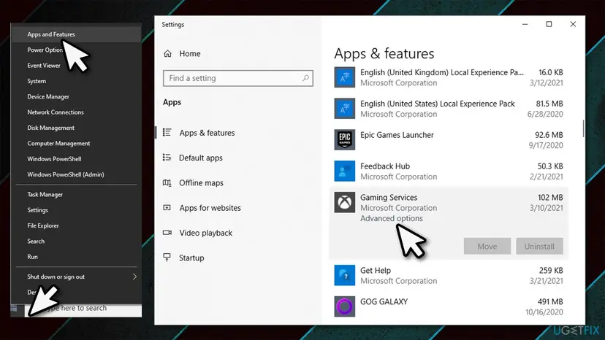Minimize the Settings window
This screenshot has width=605, height=340.
point(525,24)
